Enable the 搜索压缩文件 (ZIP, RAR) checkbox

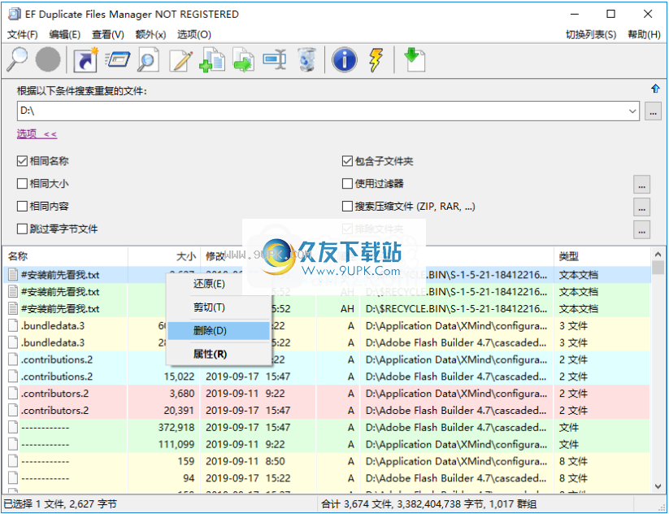[347, 207]
